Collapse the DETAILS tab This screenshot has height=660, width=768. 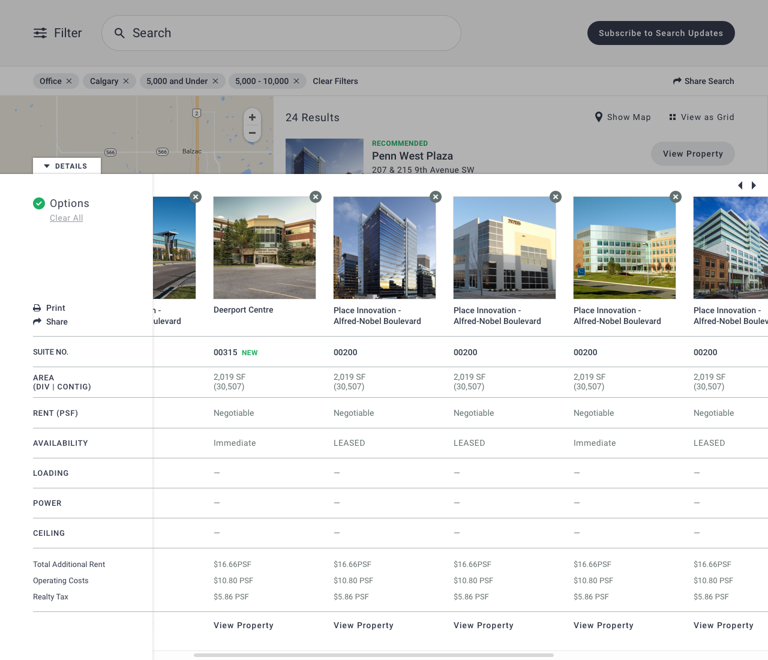67,166
